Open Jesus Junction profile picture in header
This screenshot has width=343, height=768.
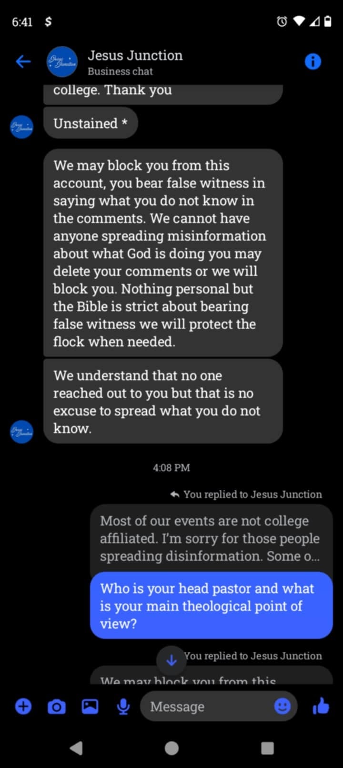pyautogui.click(x=62, y=62)
